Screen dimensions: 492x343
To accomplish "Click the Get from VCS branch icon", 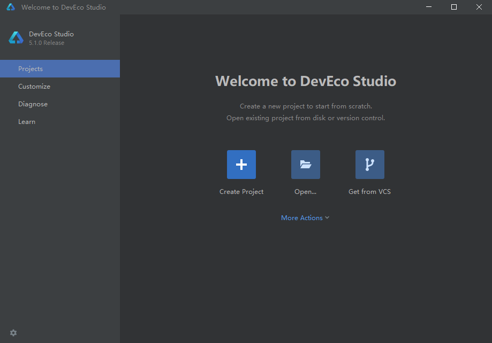I will coord(369,165).
